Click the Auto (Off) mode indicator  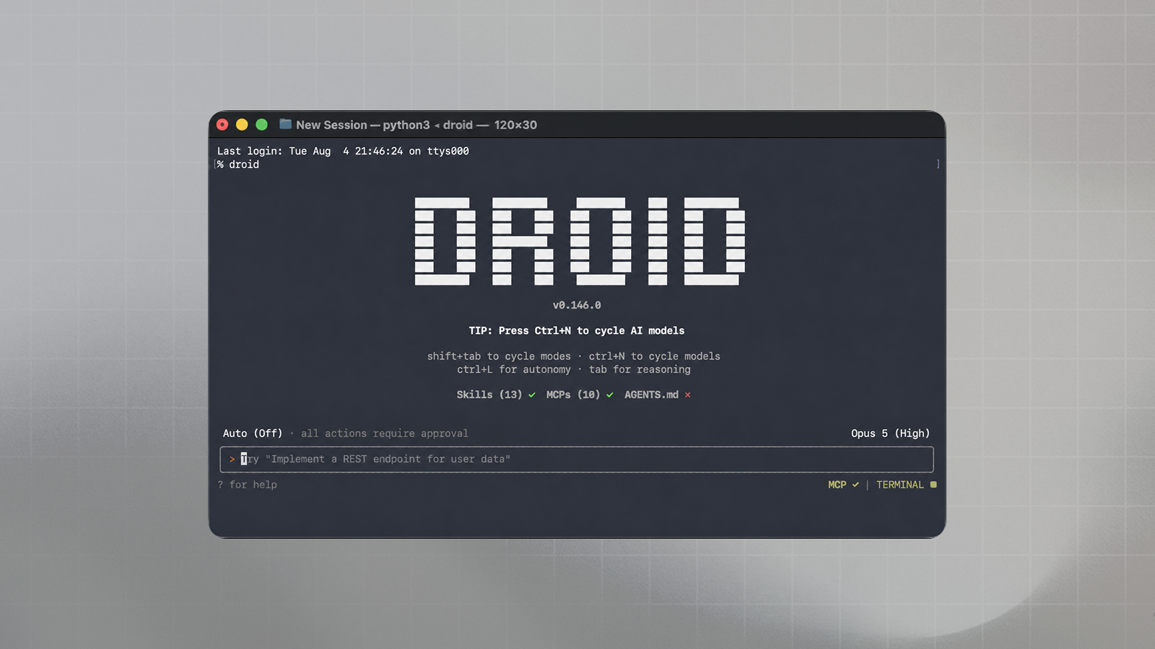click(253, 433)
